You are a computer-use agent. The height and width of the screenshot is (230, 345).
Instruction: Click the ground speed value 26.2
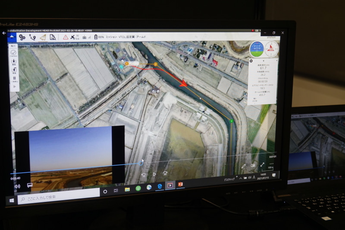[263, 75]
